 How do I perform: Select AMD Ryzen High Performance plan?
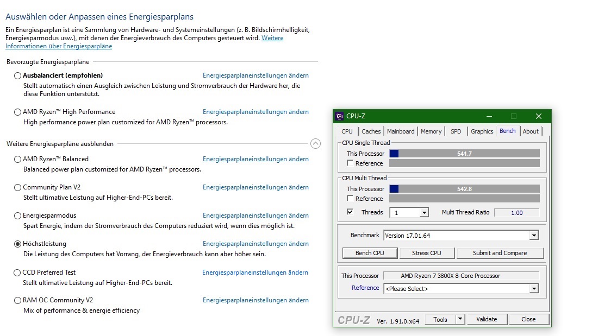17,112
